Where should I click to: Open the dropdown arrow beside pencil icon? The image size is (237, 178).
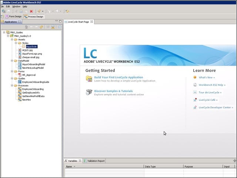click(x=43, y=11)
